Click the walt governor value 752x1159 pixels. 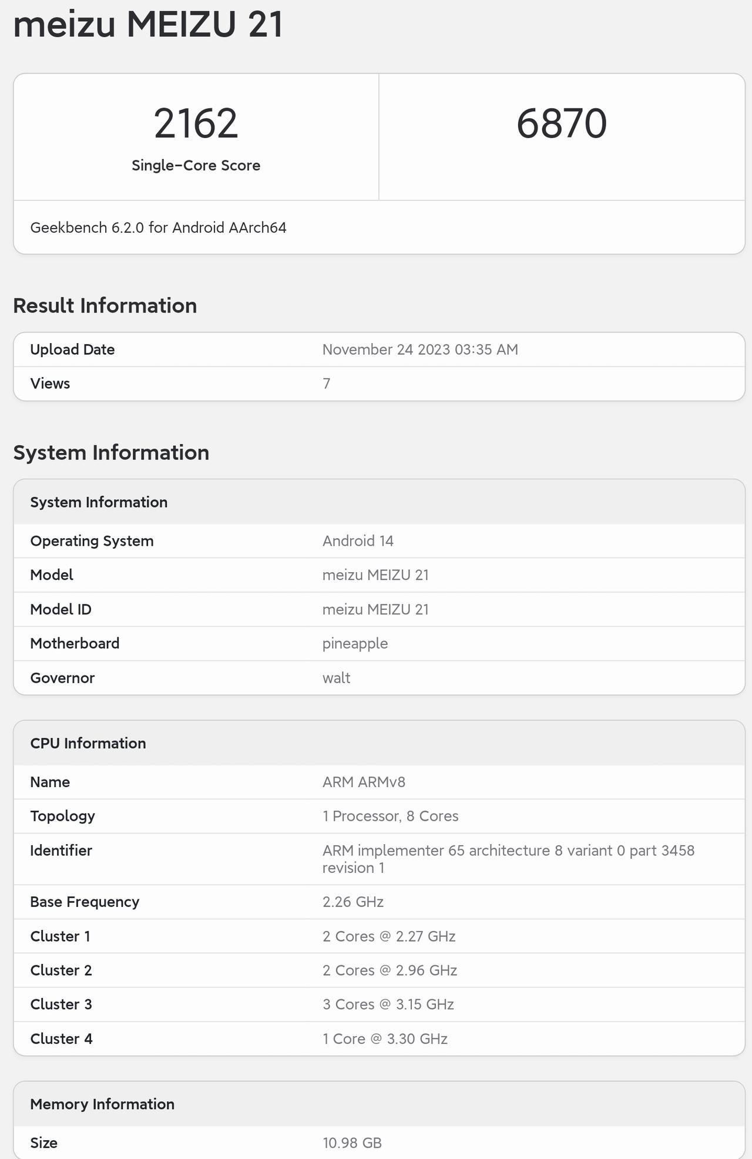click(x=336, y=678)
